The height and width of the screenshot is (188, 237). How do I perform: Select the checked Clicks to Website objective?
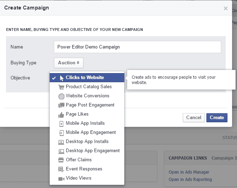[x=85, y=78]
